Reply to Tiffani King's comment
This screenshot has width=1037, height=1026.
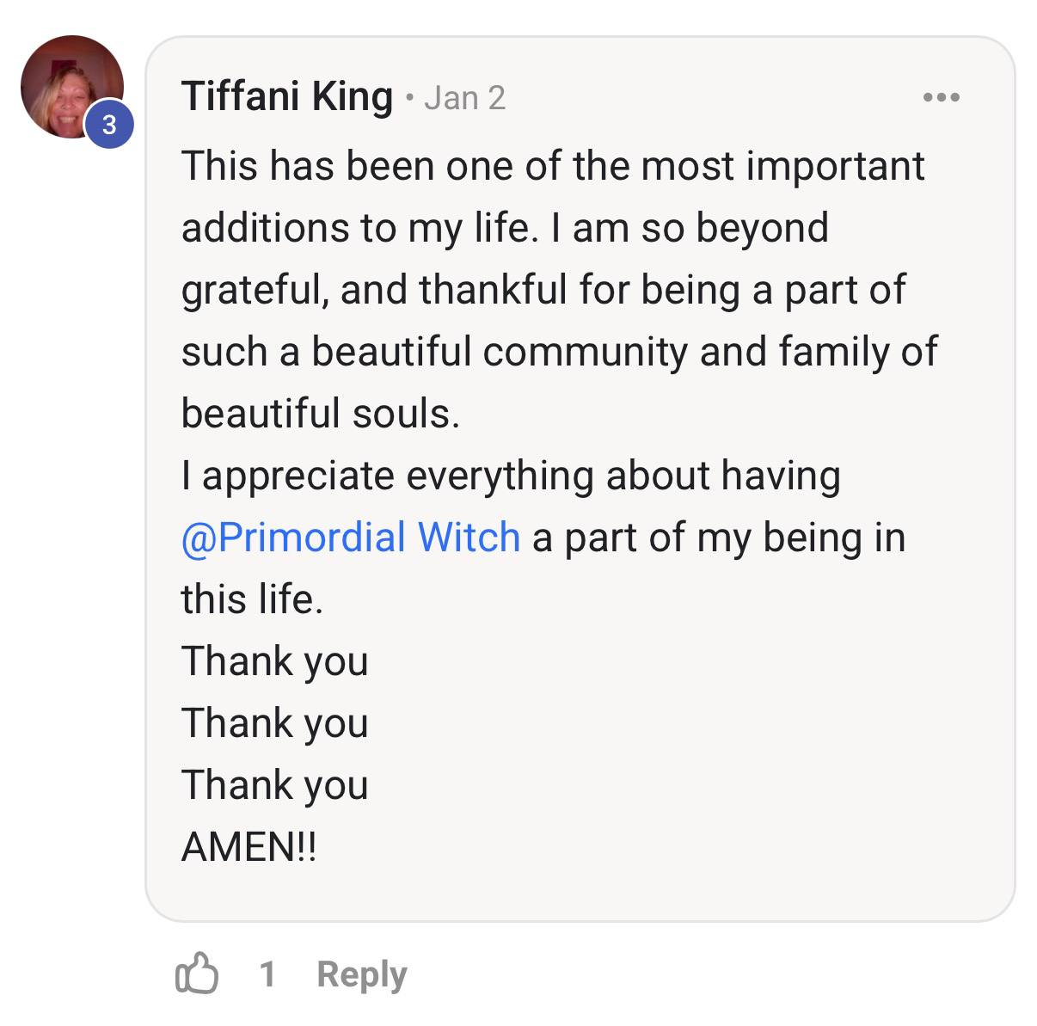[361, 974]
